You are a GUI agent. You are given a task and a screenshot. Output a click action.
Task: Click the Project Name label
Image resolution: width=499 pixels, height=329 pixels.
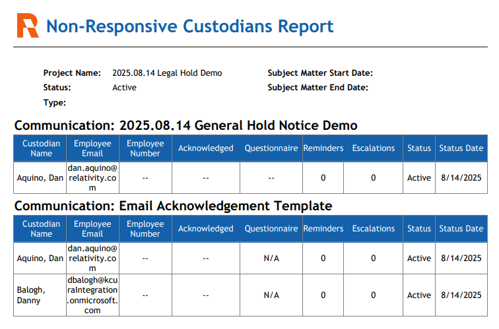tap(72, 73)
